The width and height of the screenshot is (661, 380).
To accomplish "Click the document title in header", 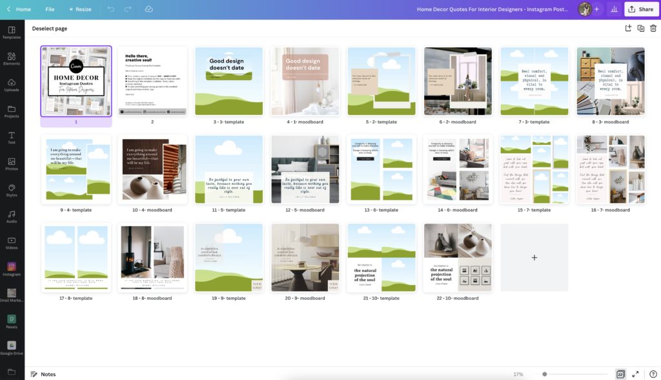I will [493, 9].
